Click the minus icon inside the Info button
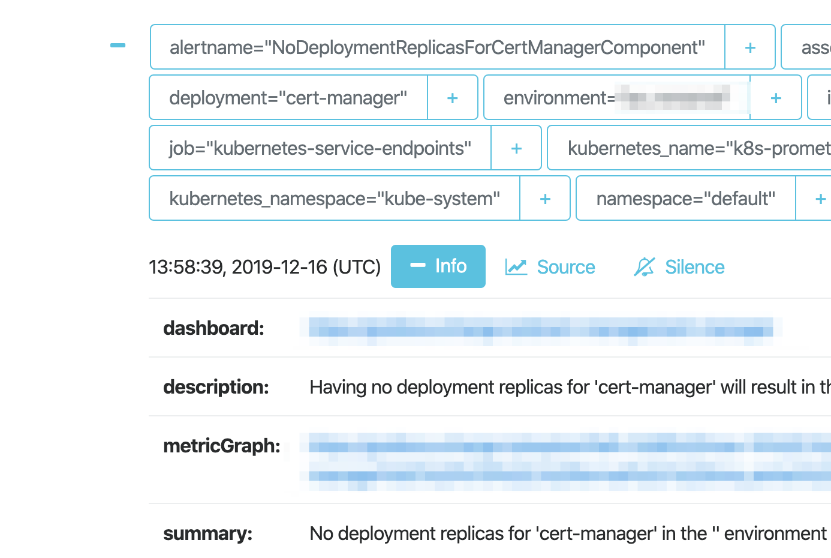 (x=418, y=266)
